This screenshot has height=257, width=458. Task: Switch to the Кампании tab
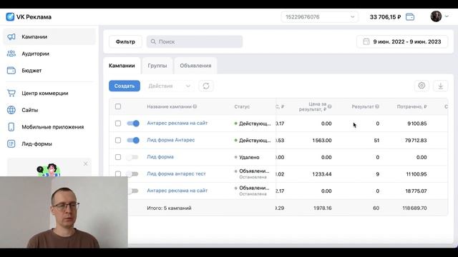[122, 66]
